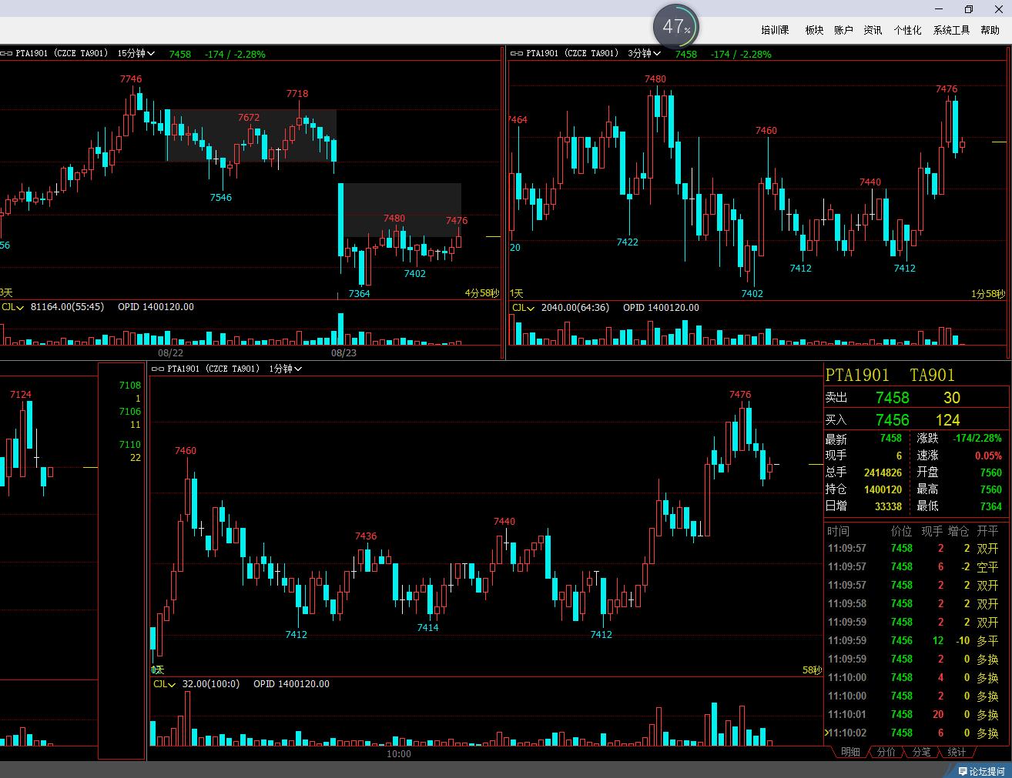Expand the 15分钟 timeframe dropdown
Screen dimensions: 1012x778
click(136, 54)
